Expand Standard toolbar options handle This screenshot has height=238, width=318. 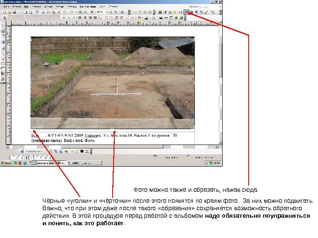tap(129, 12)
